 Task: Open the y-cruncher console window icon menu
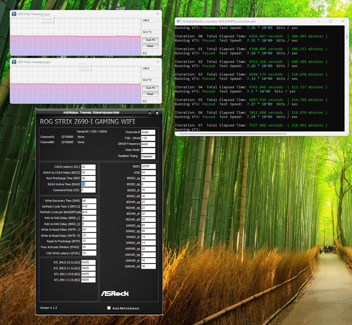click(179, 21)
